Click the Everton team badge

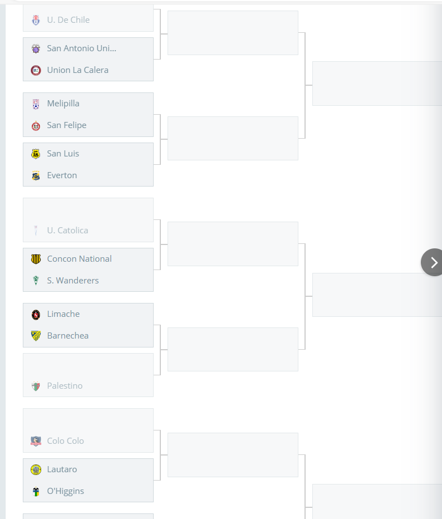36,176
